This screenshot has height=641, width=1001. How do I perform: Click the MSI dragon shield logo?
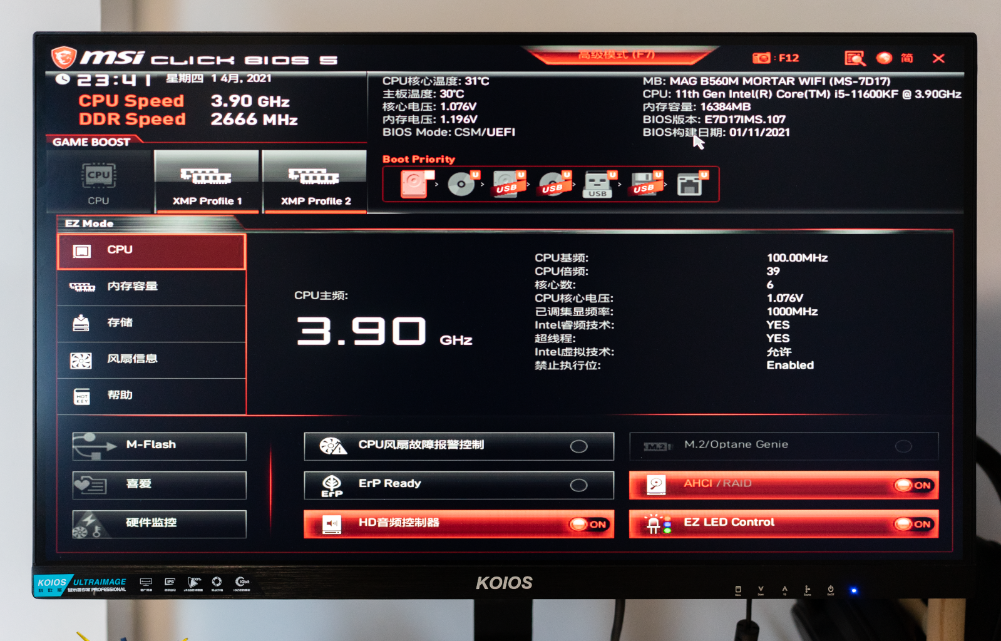pyautogui.click(x=64, y=58)
